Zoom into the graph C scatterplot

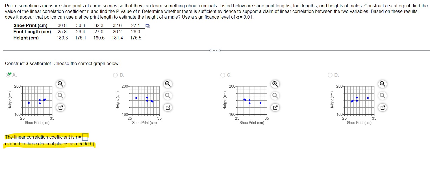(275, 84)
